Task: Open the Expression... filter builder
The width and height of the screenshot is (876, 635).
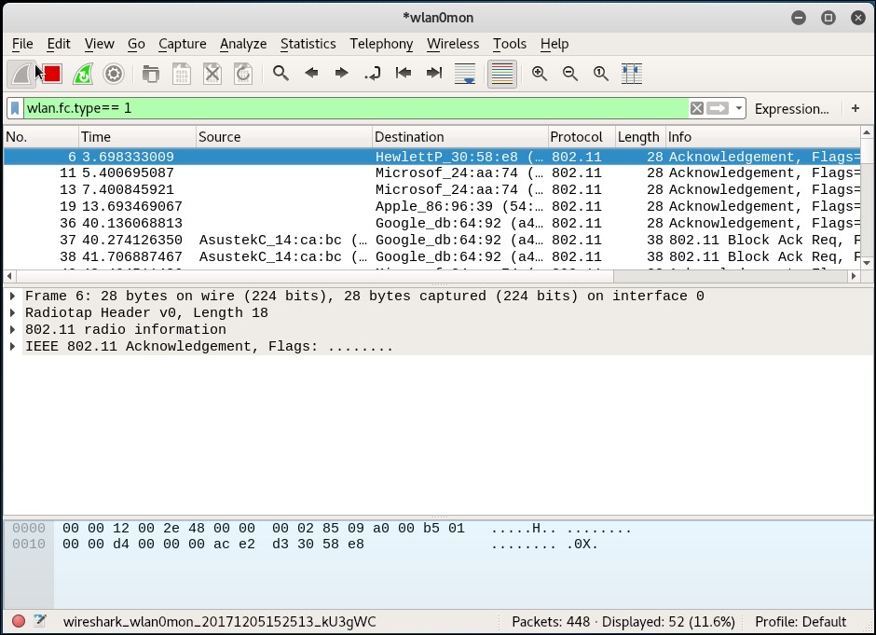Action: [791, 109]
